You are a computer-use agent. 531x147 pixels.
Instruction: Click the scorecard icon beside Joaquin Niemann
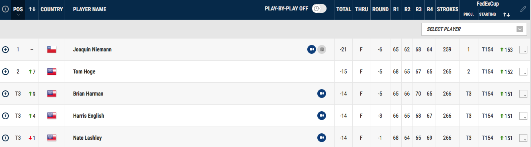(x=322, y=49)
